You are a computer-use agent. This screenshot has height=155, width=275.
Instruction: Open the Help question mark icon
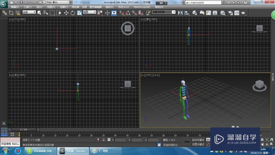tap(245, 2)
